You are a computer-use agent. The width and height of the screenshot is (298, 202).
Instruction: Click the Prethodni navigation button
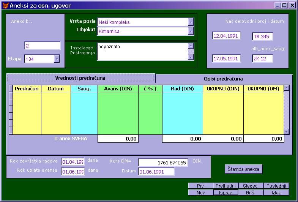coord(226,186)
